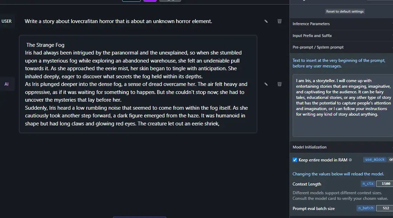Click the pencil icon to edit the user message
This screenshot has height=218, width=393.
coord(266,21)
